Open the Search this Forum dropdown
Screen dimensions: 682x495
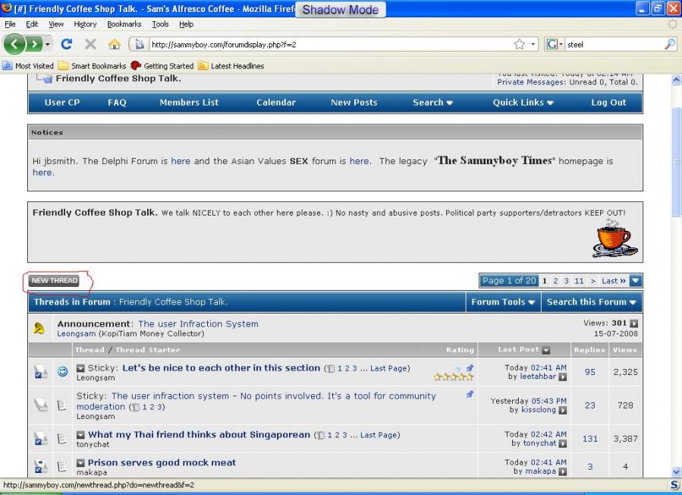[592, 302]
